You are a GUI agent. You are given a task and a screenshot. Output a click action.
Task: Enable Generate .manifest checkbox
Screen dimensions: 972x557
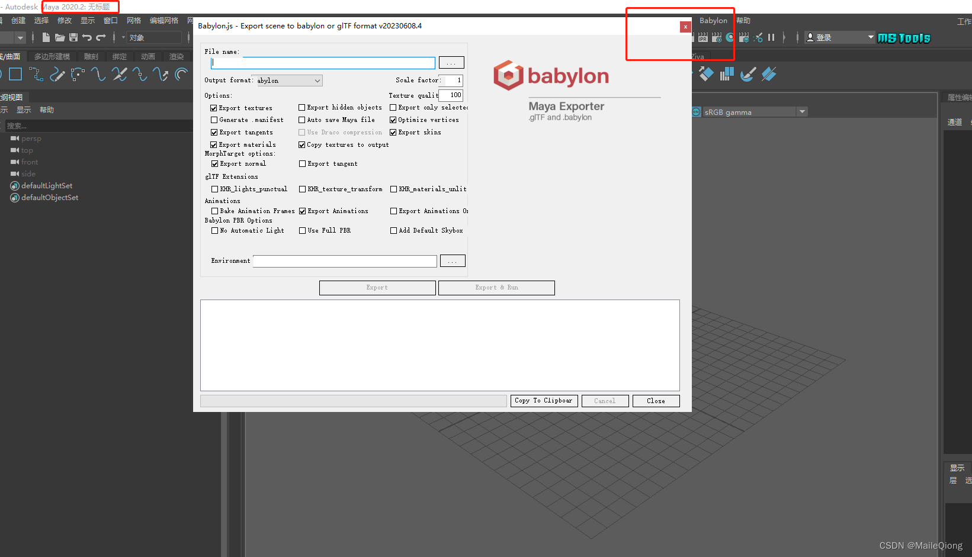coord(214,120)
